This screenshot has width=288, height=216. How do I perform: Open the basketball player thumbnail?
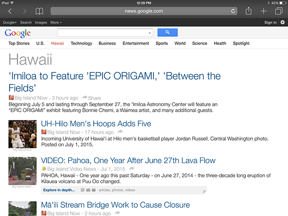pos(23,134)
